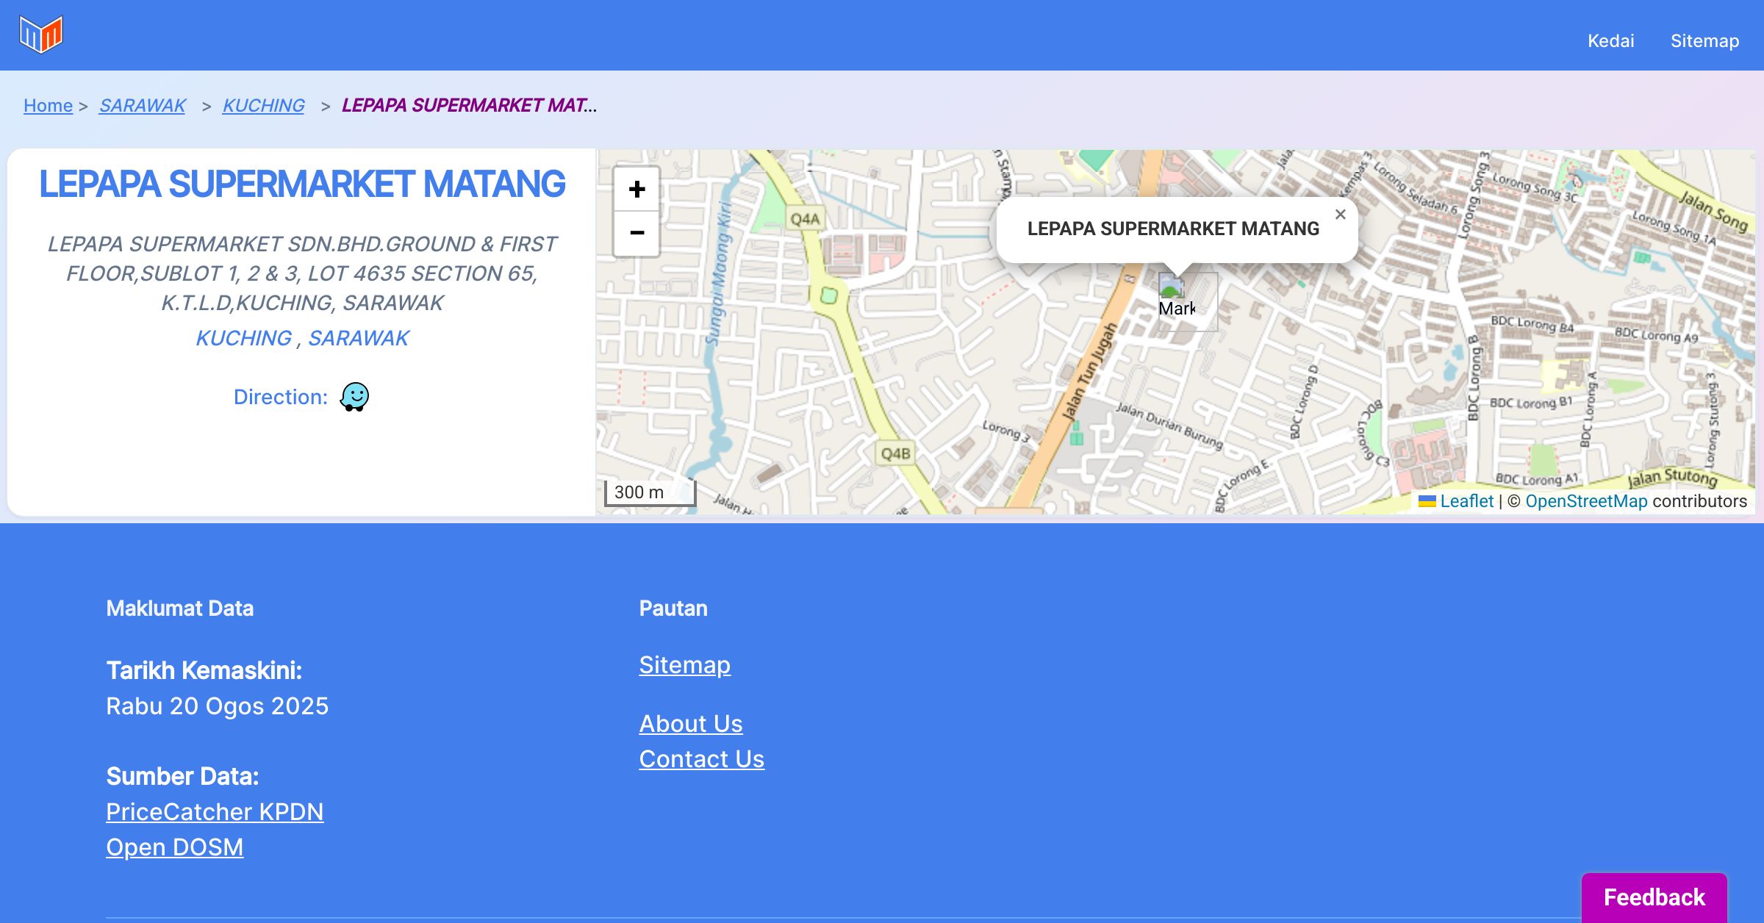1764x923 pixels.
Task: Open the Kedai menu item
Action: click(1610, 40)
